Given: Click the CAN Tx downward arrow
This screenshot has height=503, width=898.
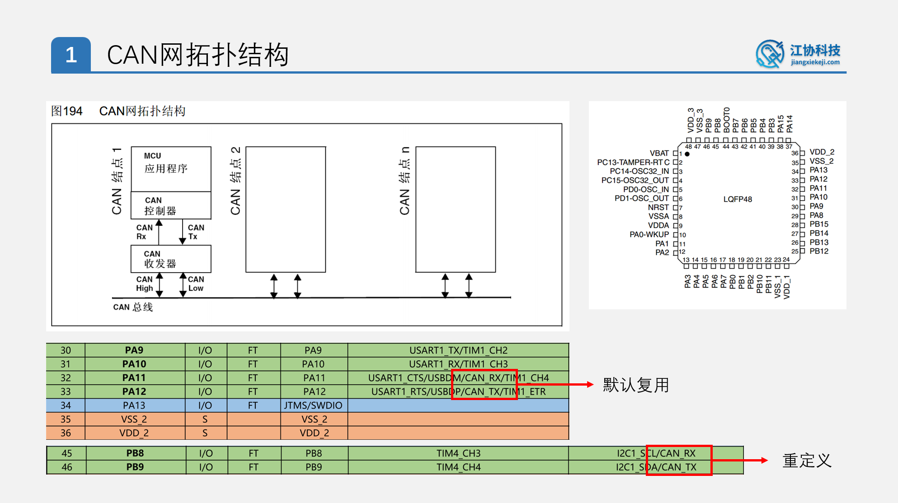Looking at the screenshot, I should [x=183, y=232].
